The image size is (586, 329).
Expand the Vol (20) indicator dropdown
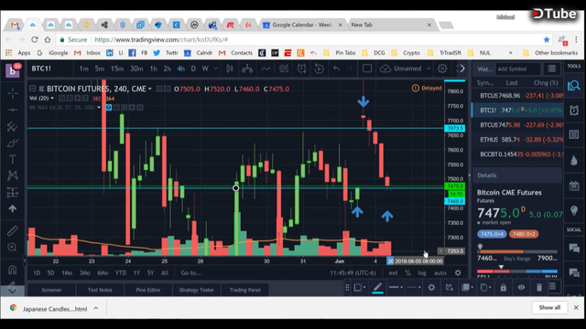tap(52, 98)
